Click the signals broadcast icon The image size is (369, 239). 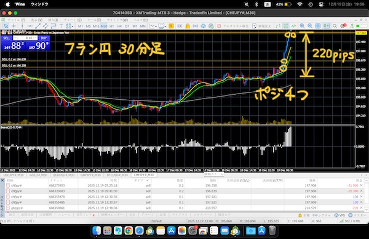pyautogui.click(x=196, y=26)
